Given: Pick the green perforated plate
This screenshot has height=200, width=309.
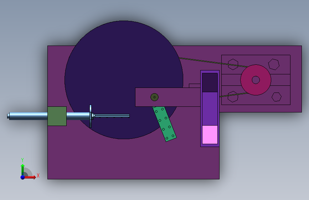Looking at the screenshot, I should point(165,124).
